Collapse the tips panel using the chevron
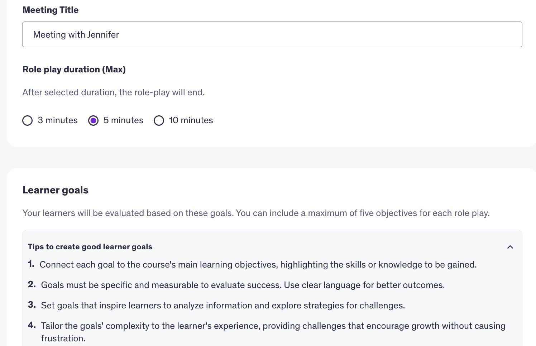 point(510,247)
